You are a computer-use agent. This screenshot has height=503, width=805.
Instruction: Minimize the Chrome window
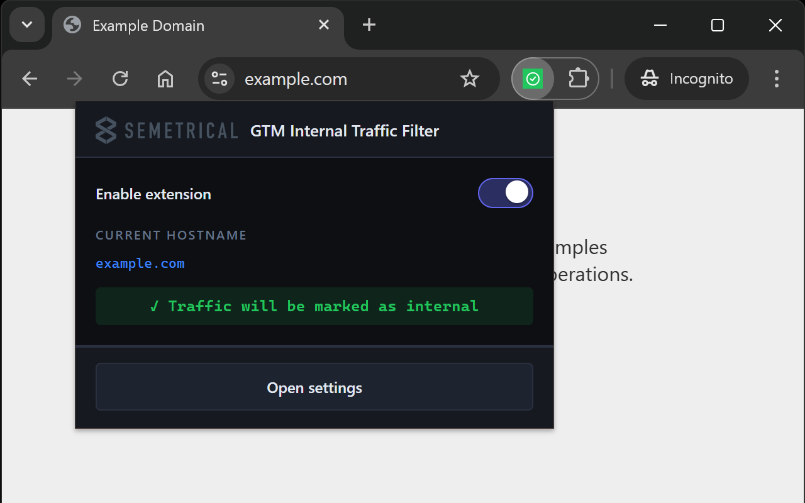660,25
